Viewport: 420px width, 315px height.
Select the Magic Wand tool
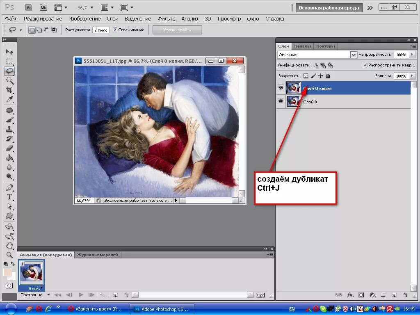pyautogui.click(x=9, y=80)
